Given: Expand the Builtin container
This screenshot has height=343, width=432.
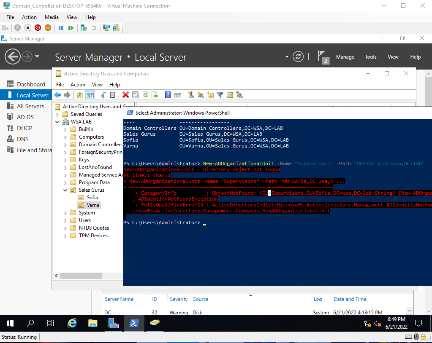Looking at the screenshot, I should point(65,129).
